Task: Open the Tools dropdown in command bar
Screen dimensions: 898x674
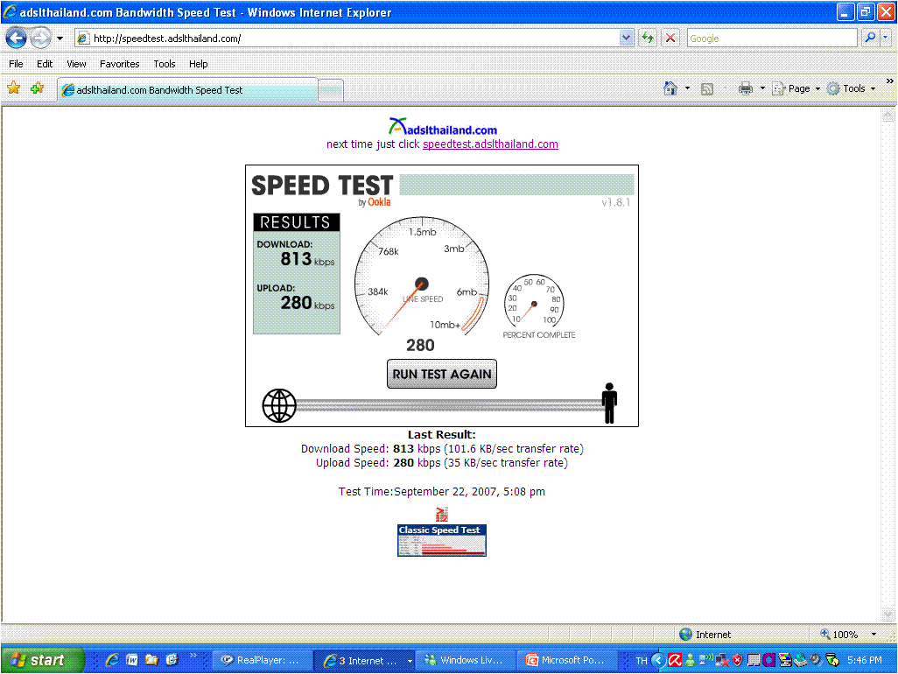Action: tap(852, 88)
